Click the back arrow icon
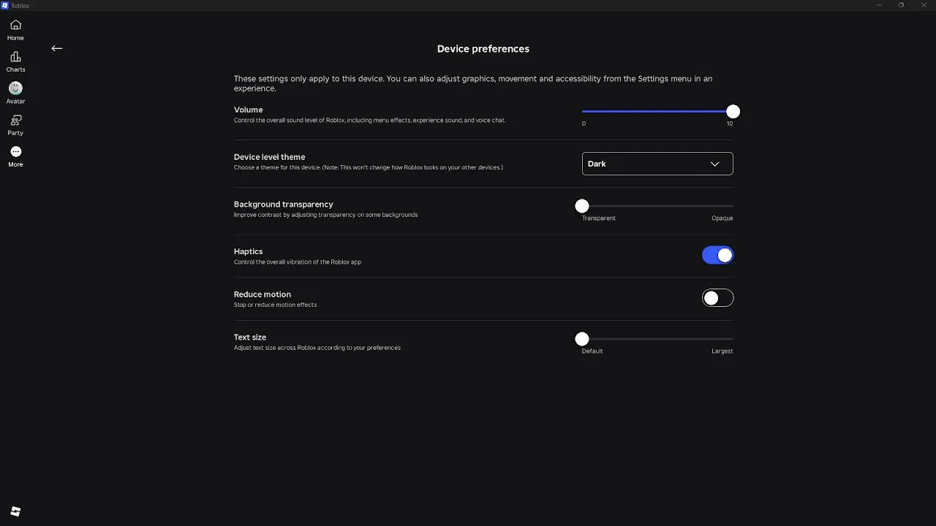936x526 pixels. [x=57, y=48]
